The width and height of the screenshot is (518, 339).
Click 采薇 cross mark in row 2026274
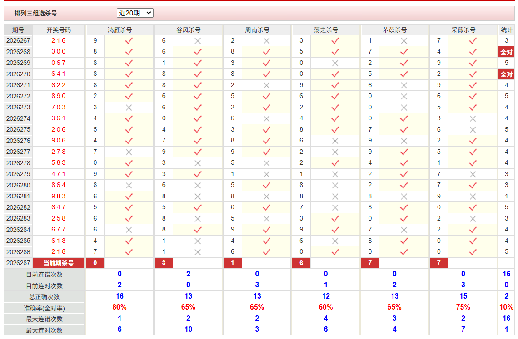tap(473, 118)
